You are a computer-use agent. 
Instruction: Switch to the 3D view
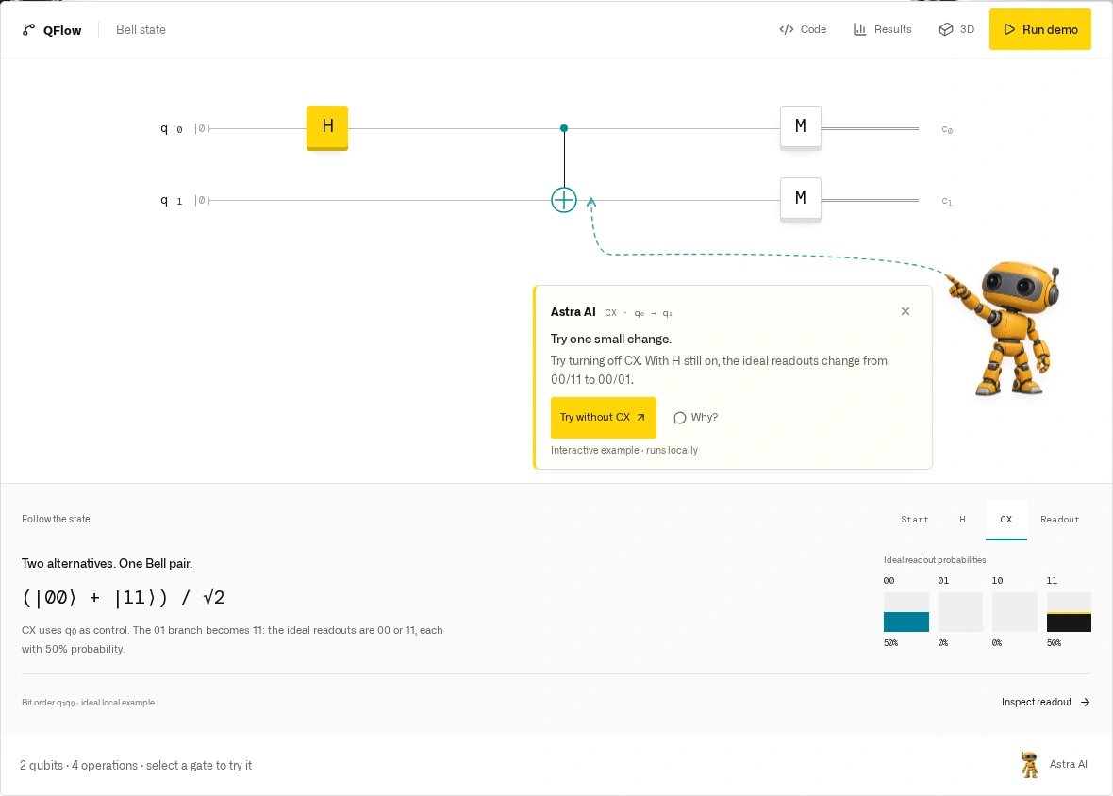click(x=956, y=30)
